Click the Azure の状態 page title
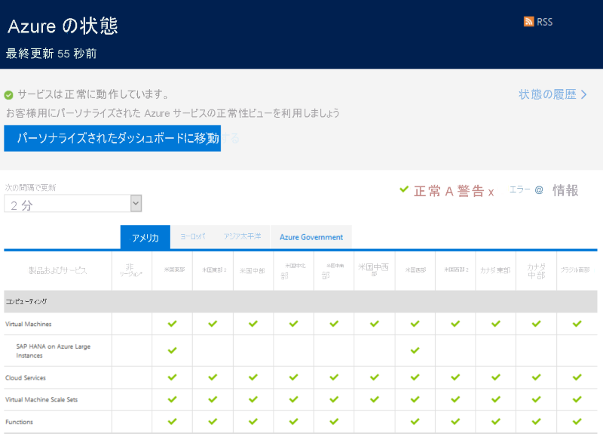This screenshot has height=434, width=603. click(x=63, y=26)
